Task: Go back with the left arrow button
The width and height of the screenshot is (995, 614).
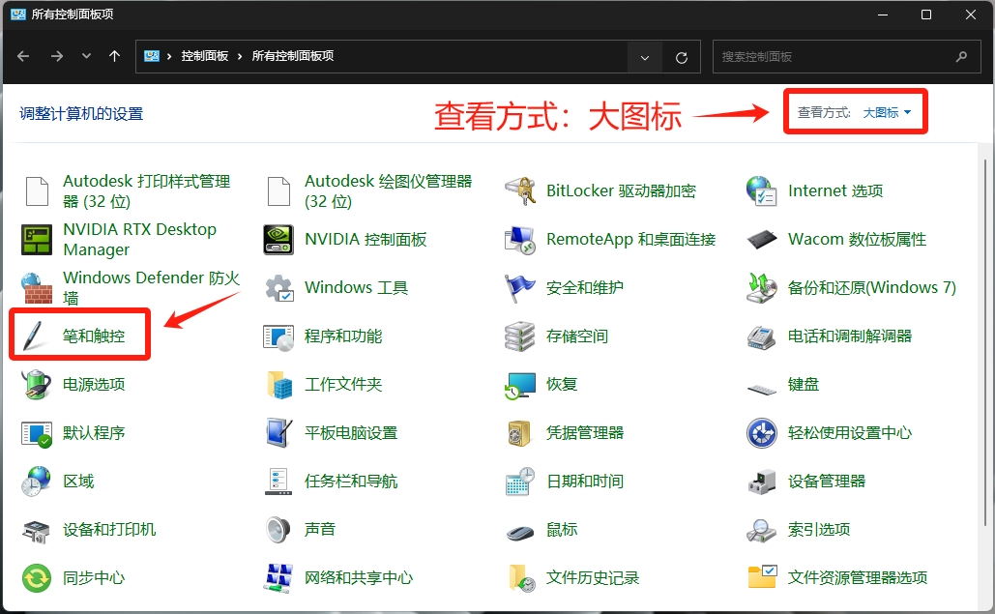Action: 23,56
